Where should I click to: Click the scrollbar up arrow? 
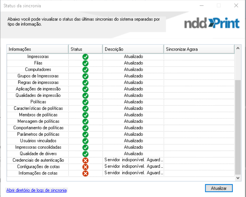238,48
